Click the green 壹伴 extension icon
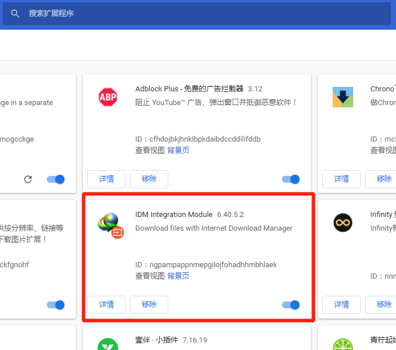Screen dimensions: 396x350 point(108,344)
